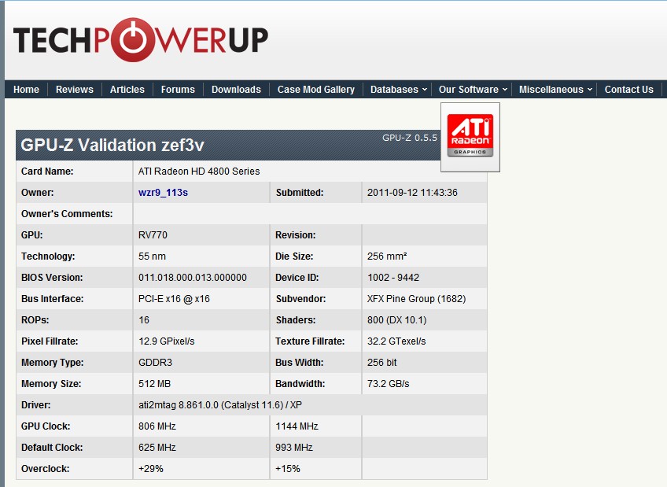The width and height of the screenshot is (667, 487).
Task: Open owner profile wzr9_113s
Action: pos(163,192)
